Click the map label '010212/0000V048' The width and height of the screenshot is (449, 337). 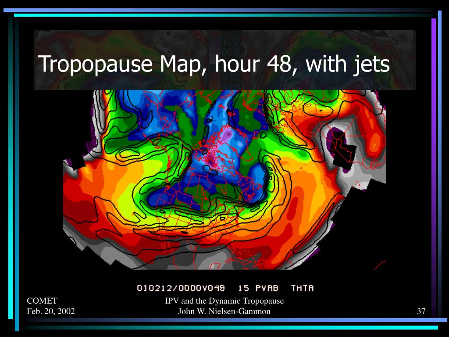(181, 288)
